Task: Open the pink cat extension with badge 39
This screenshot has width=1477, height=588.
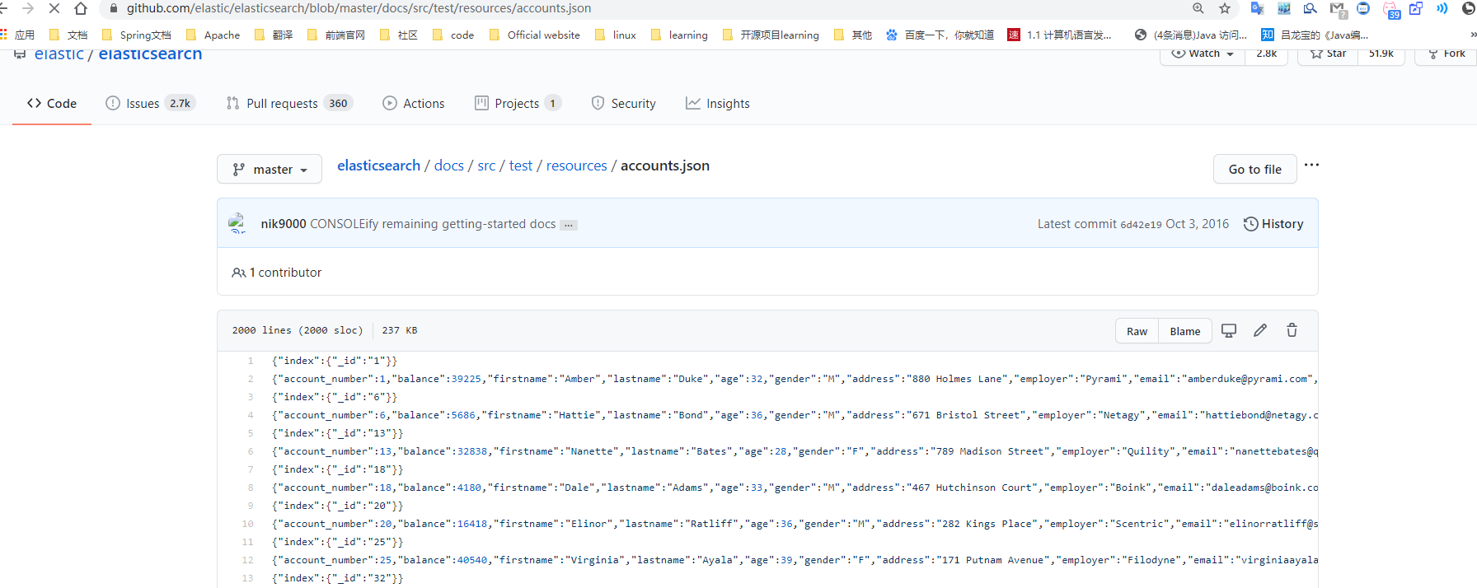Action: 1391,10
